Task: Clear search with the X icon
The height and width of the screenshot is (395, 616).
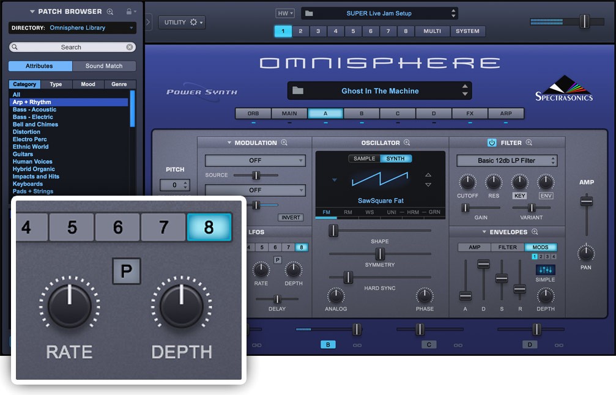Action: click(x=130, y=47)
